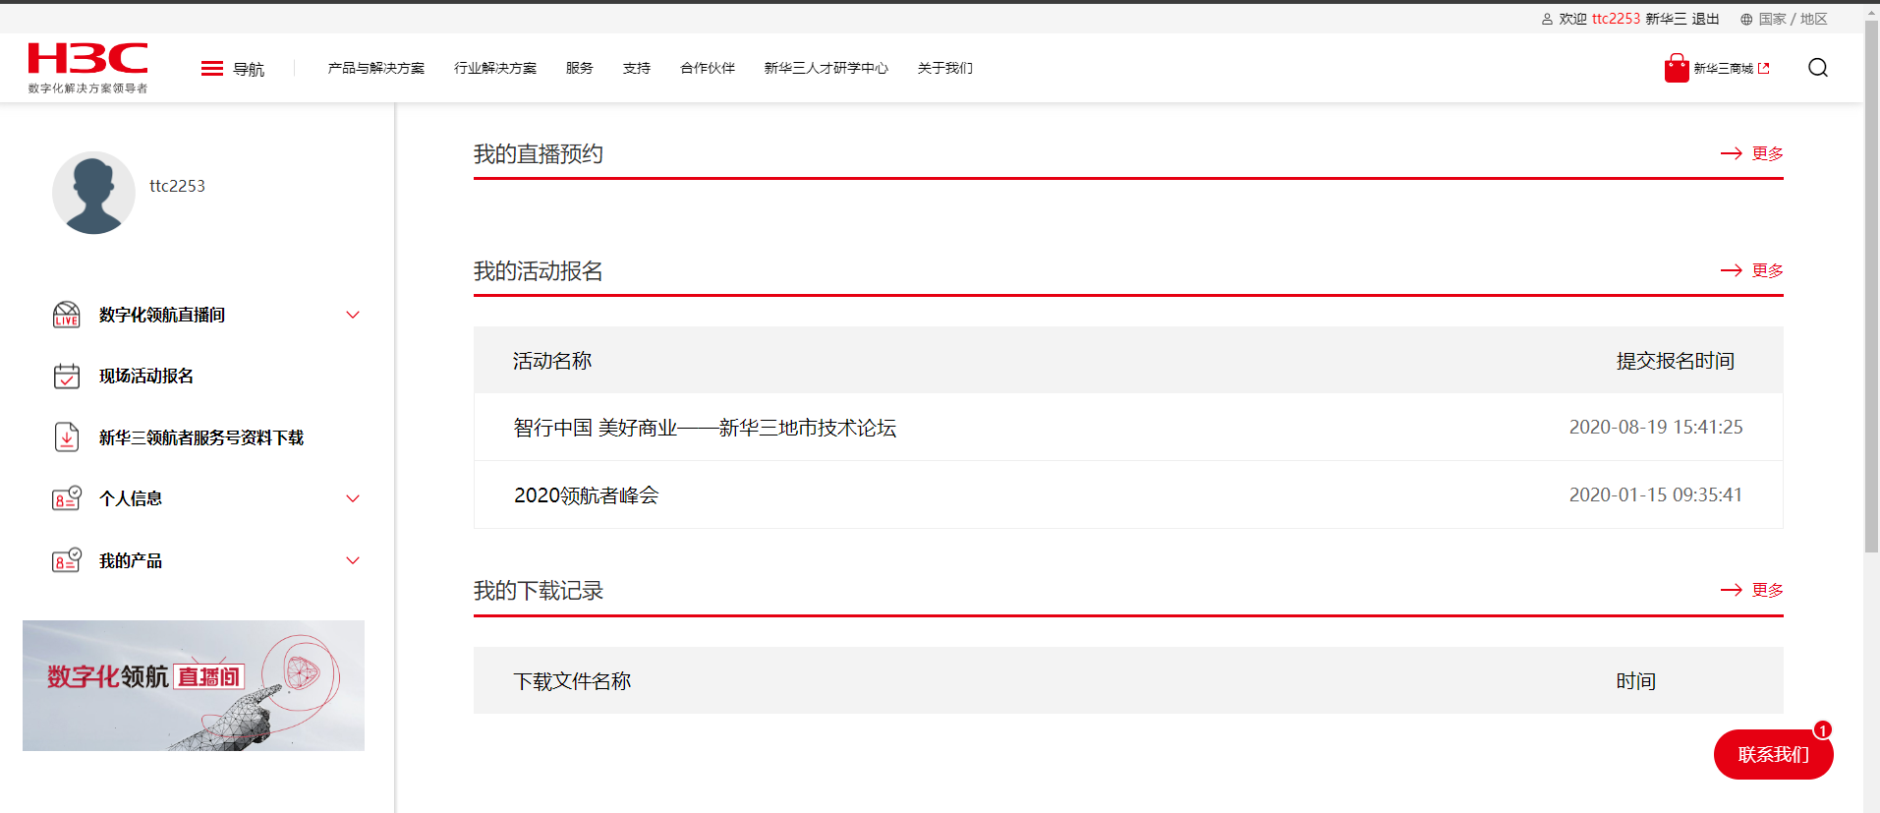Click the ID card icon for 个人信息
Viewport: 1880px width, 813px height.
click(66, 498)
